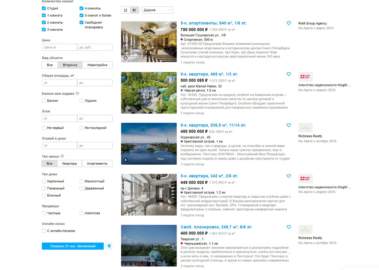
Task: Tick the Монолитный house type
Action: 81,181
